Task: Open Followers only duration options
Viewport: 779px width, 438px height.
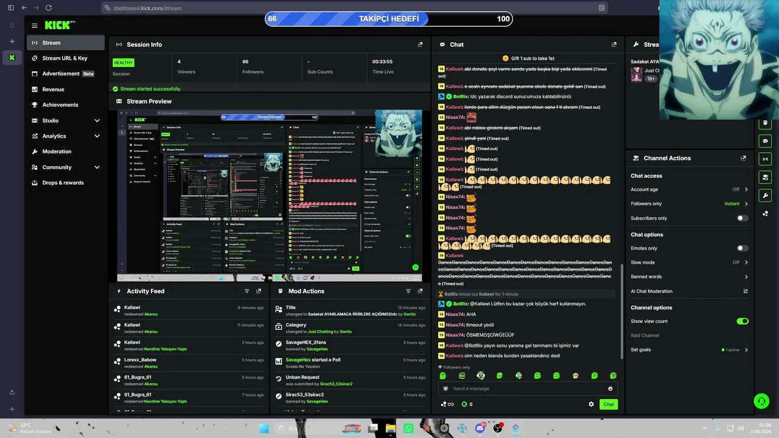Action: click(690, 204)
